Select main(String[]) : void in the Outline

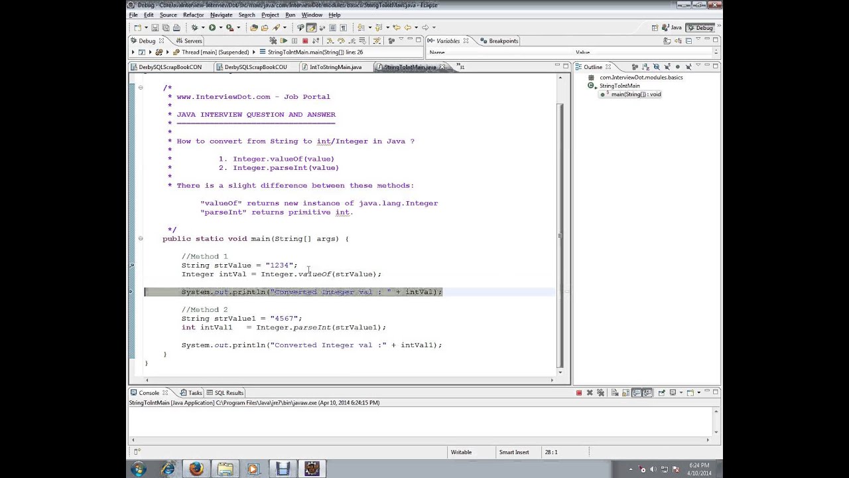[x=631, y=94]
